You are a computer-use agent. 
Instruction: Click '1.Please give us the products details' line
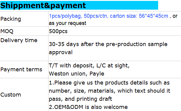point(109,83)
